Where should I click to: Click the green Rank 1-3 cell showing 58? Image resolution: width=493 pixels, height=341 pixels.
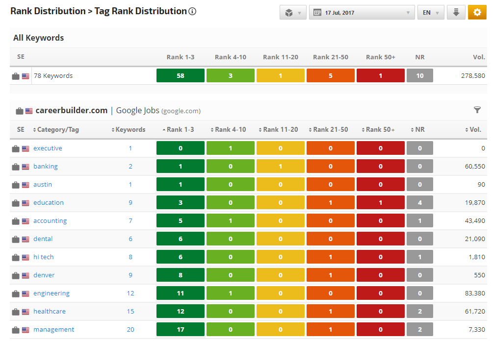(x=181, y=76)
